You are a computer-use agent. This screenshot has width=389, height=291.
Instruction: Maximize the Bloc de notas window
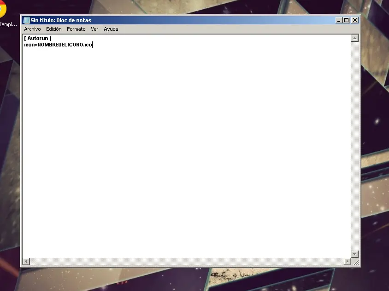[x=347, y=20]
